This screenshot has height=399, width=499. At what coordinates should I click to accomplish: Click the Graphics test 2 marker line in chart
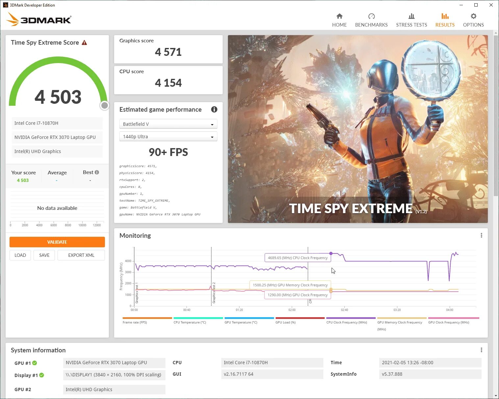(x=211, y=277)
